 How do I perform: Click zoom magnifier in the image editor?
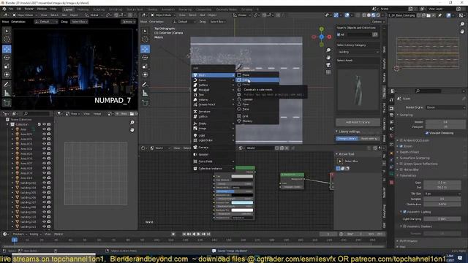coord(132,123)
